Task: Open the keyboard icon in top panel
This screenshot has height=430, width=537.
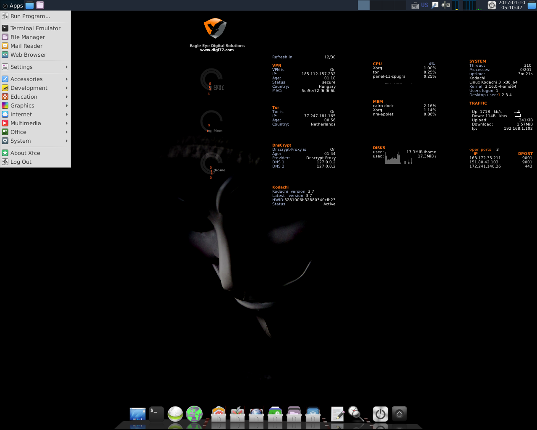Action: tap(415, 5)
